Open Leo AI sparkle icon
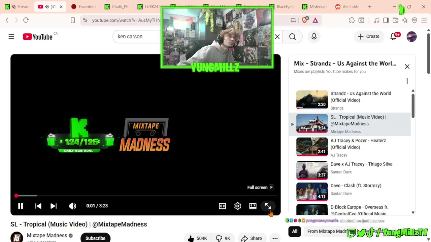The image size is (431, 242). coord(405,20)
